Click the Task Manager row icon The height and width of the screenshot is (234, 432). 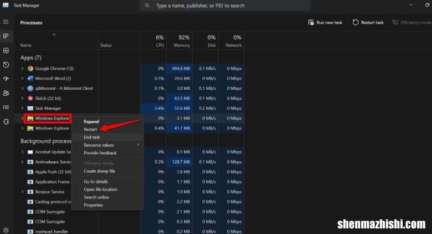[x=30, y=108]
